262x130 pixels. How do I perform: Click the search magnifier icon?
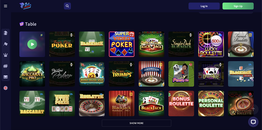pos(67,6)
